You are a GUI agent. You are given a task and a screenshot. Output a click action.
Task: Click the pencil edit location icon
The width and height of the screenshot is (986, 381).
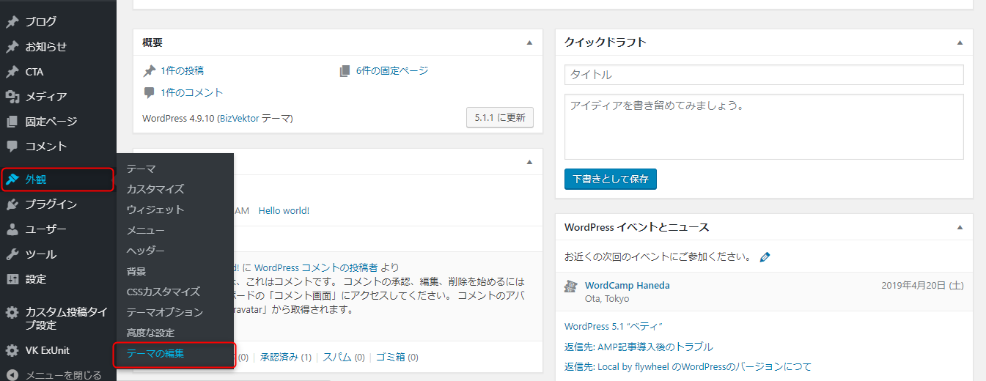[x=765, y=257]
